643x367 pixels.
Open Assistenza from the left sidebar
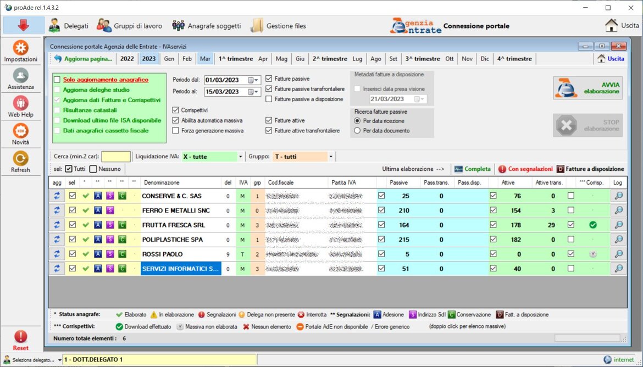[x=21, y=75]
